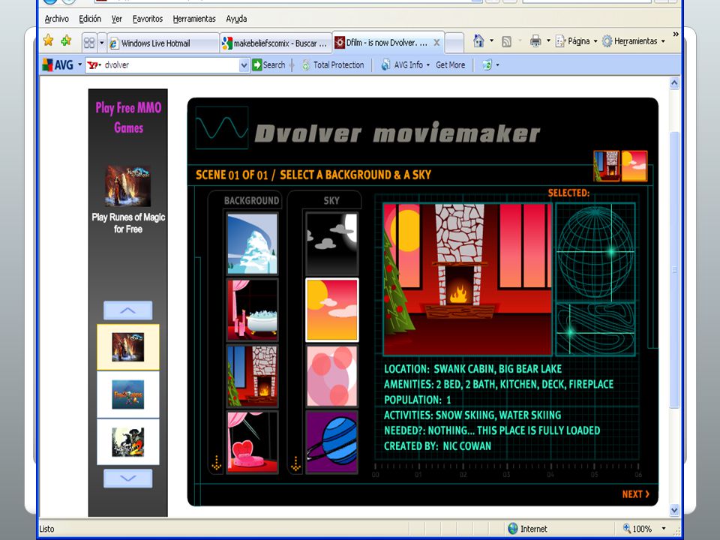Choose the heart bed room background

point(252,442)
